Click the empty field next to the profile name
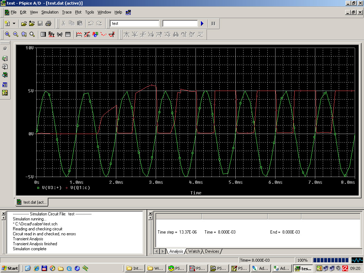364x273 pixels. pyautogui.click(x=180, y=23)
